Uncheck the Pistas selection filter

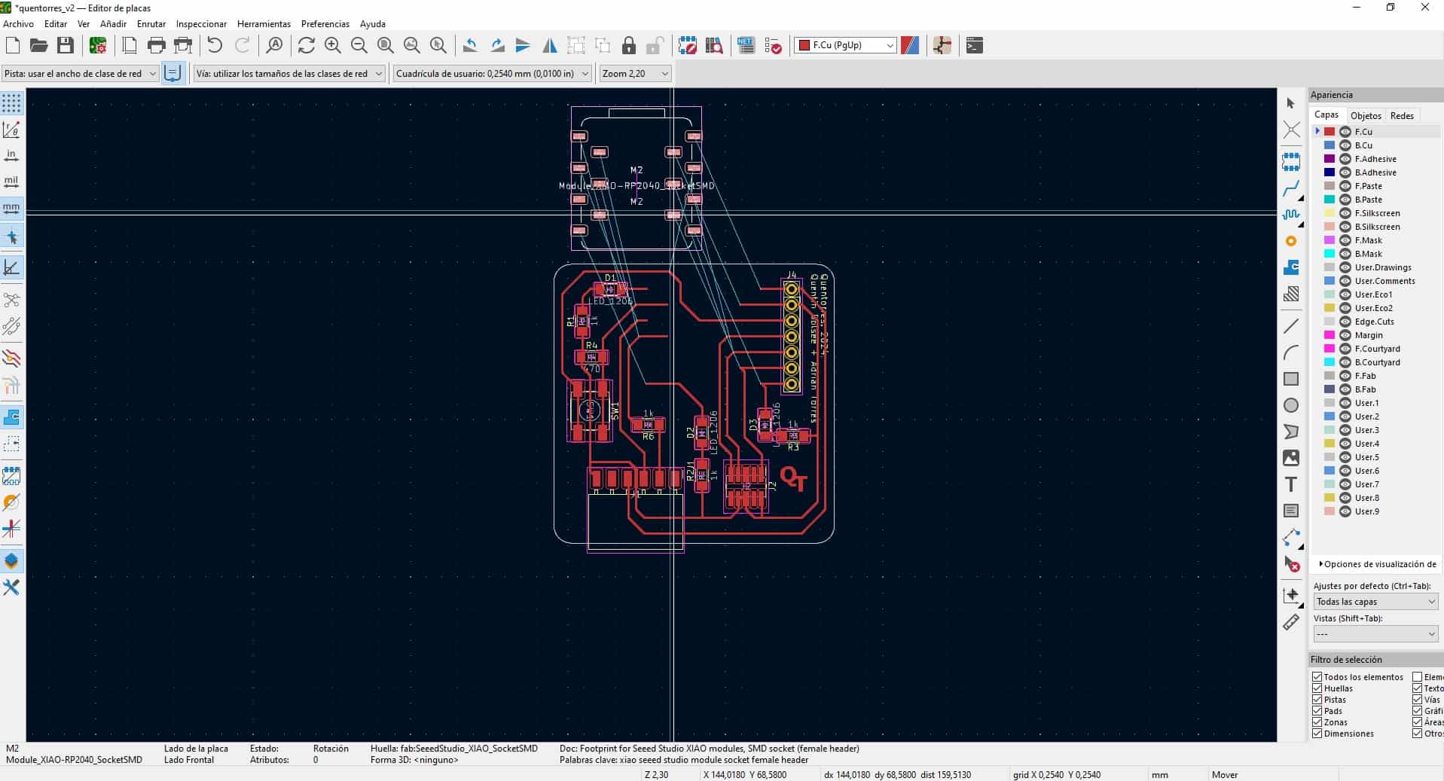click(1317, 700)
